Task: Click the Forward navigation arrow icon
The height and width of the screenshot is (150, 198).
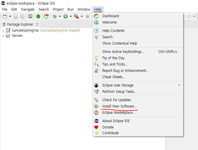Action: point(189,16)
